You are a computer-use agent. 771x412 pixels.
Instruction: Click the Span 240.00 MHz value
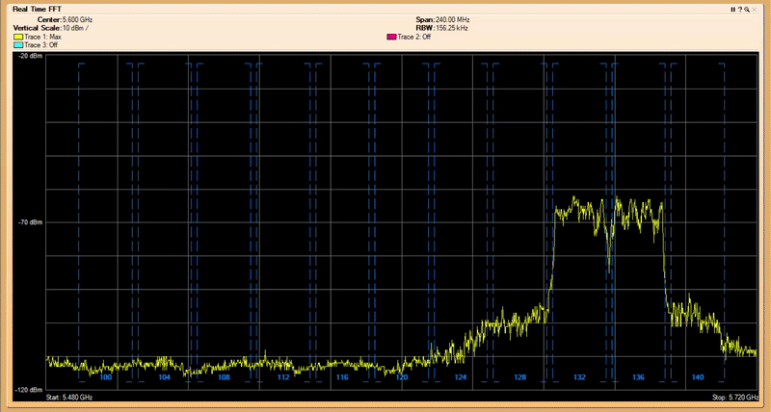[x=453, y=20]
